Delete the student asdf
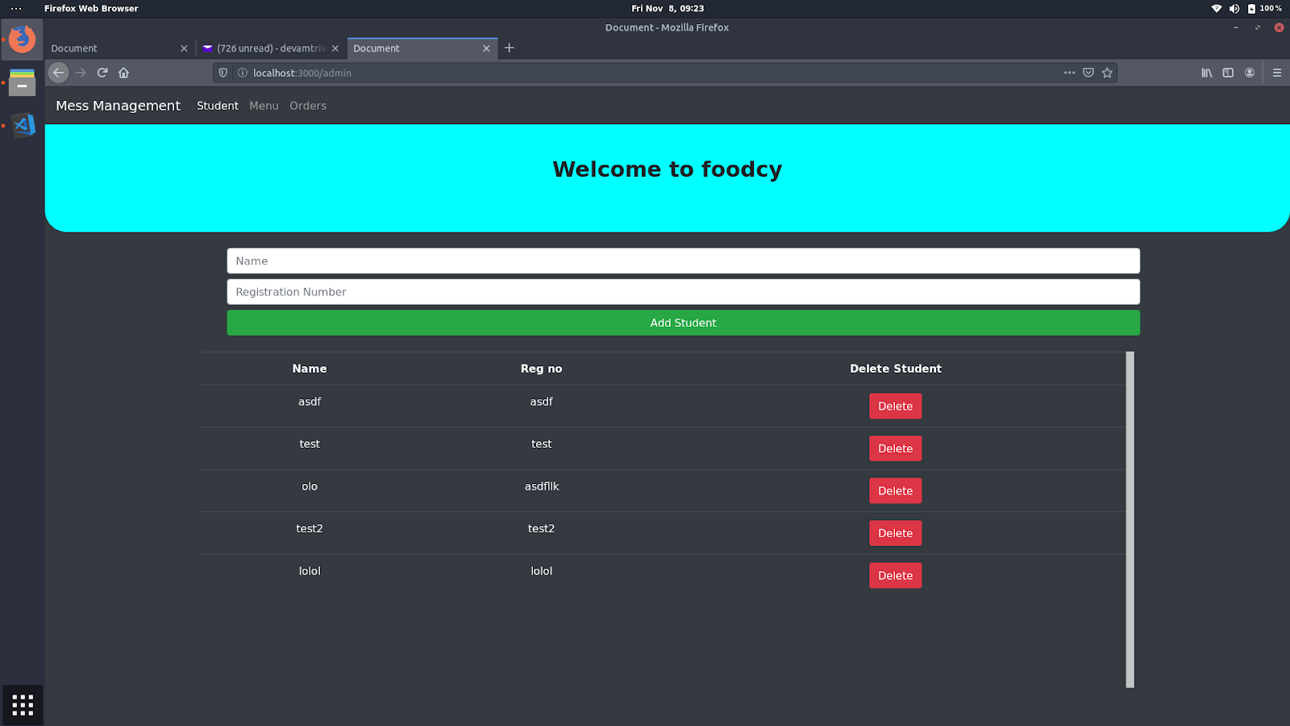Image resolution: width=1290 pixels, height=726 pixels. pos(895,407)
